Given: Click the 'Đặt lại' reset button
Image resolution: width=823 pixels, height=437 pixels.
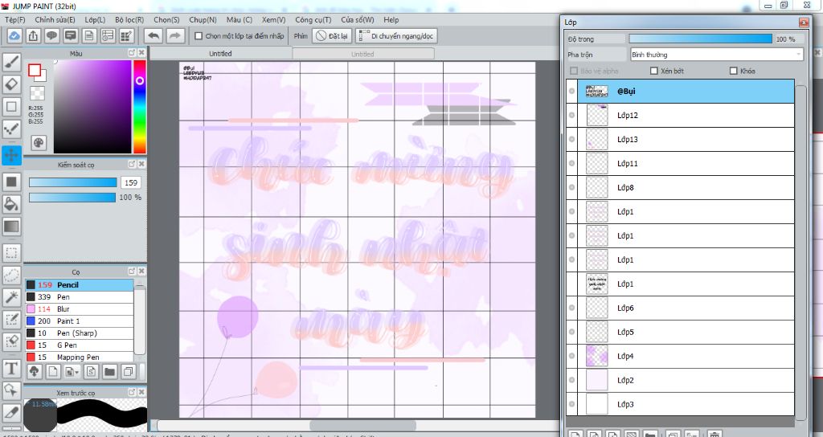Looking at the screenshot, I should pos(332,35).
